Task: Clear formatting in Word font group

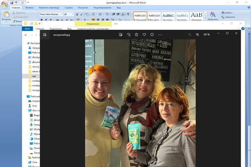Action: point(86,14)
